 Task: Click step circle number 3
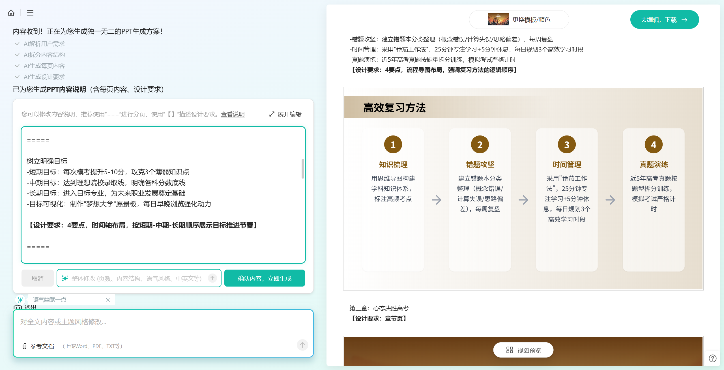pyautogui.click(x=567, y=145)
